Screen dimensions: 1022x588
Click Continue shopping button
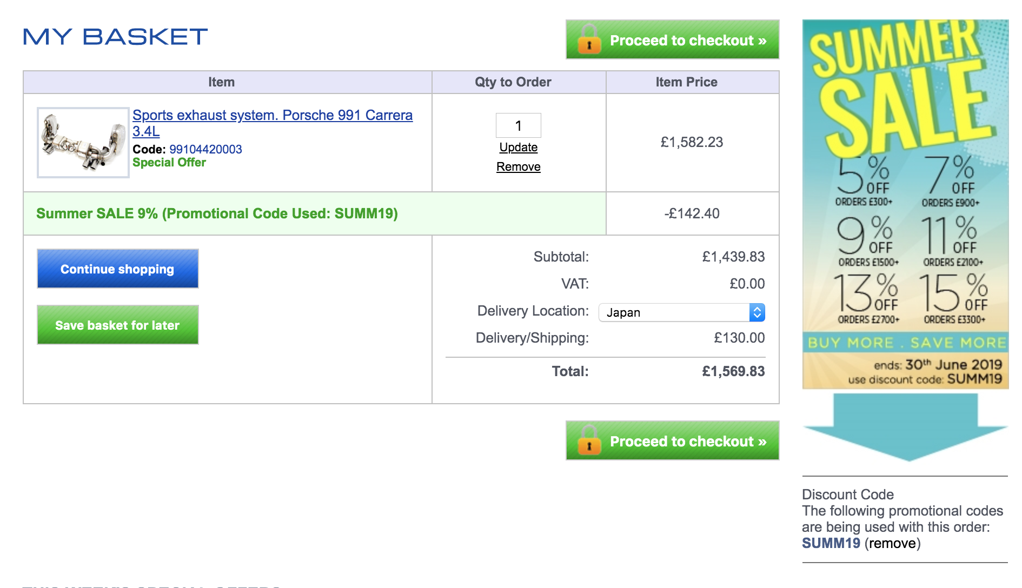coord(118,269)
